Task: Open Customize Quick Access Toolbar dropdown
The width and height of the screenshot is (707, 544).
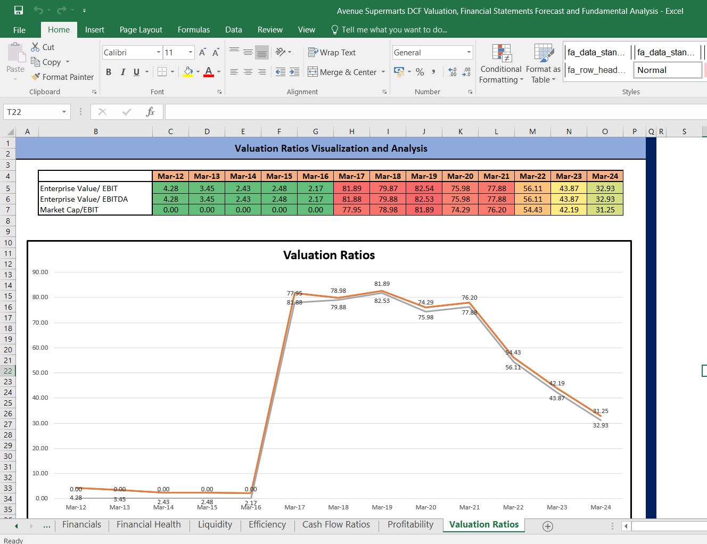Action: pos(84,11)
